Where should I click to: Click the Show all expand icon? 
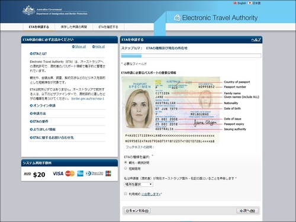73,47
